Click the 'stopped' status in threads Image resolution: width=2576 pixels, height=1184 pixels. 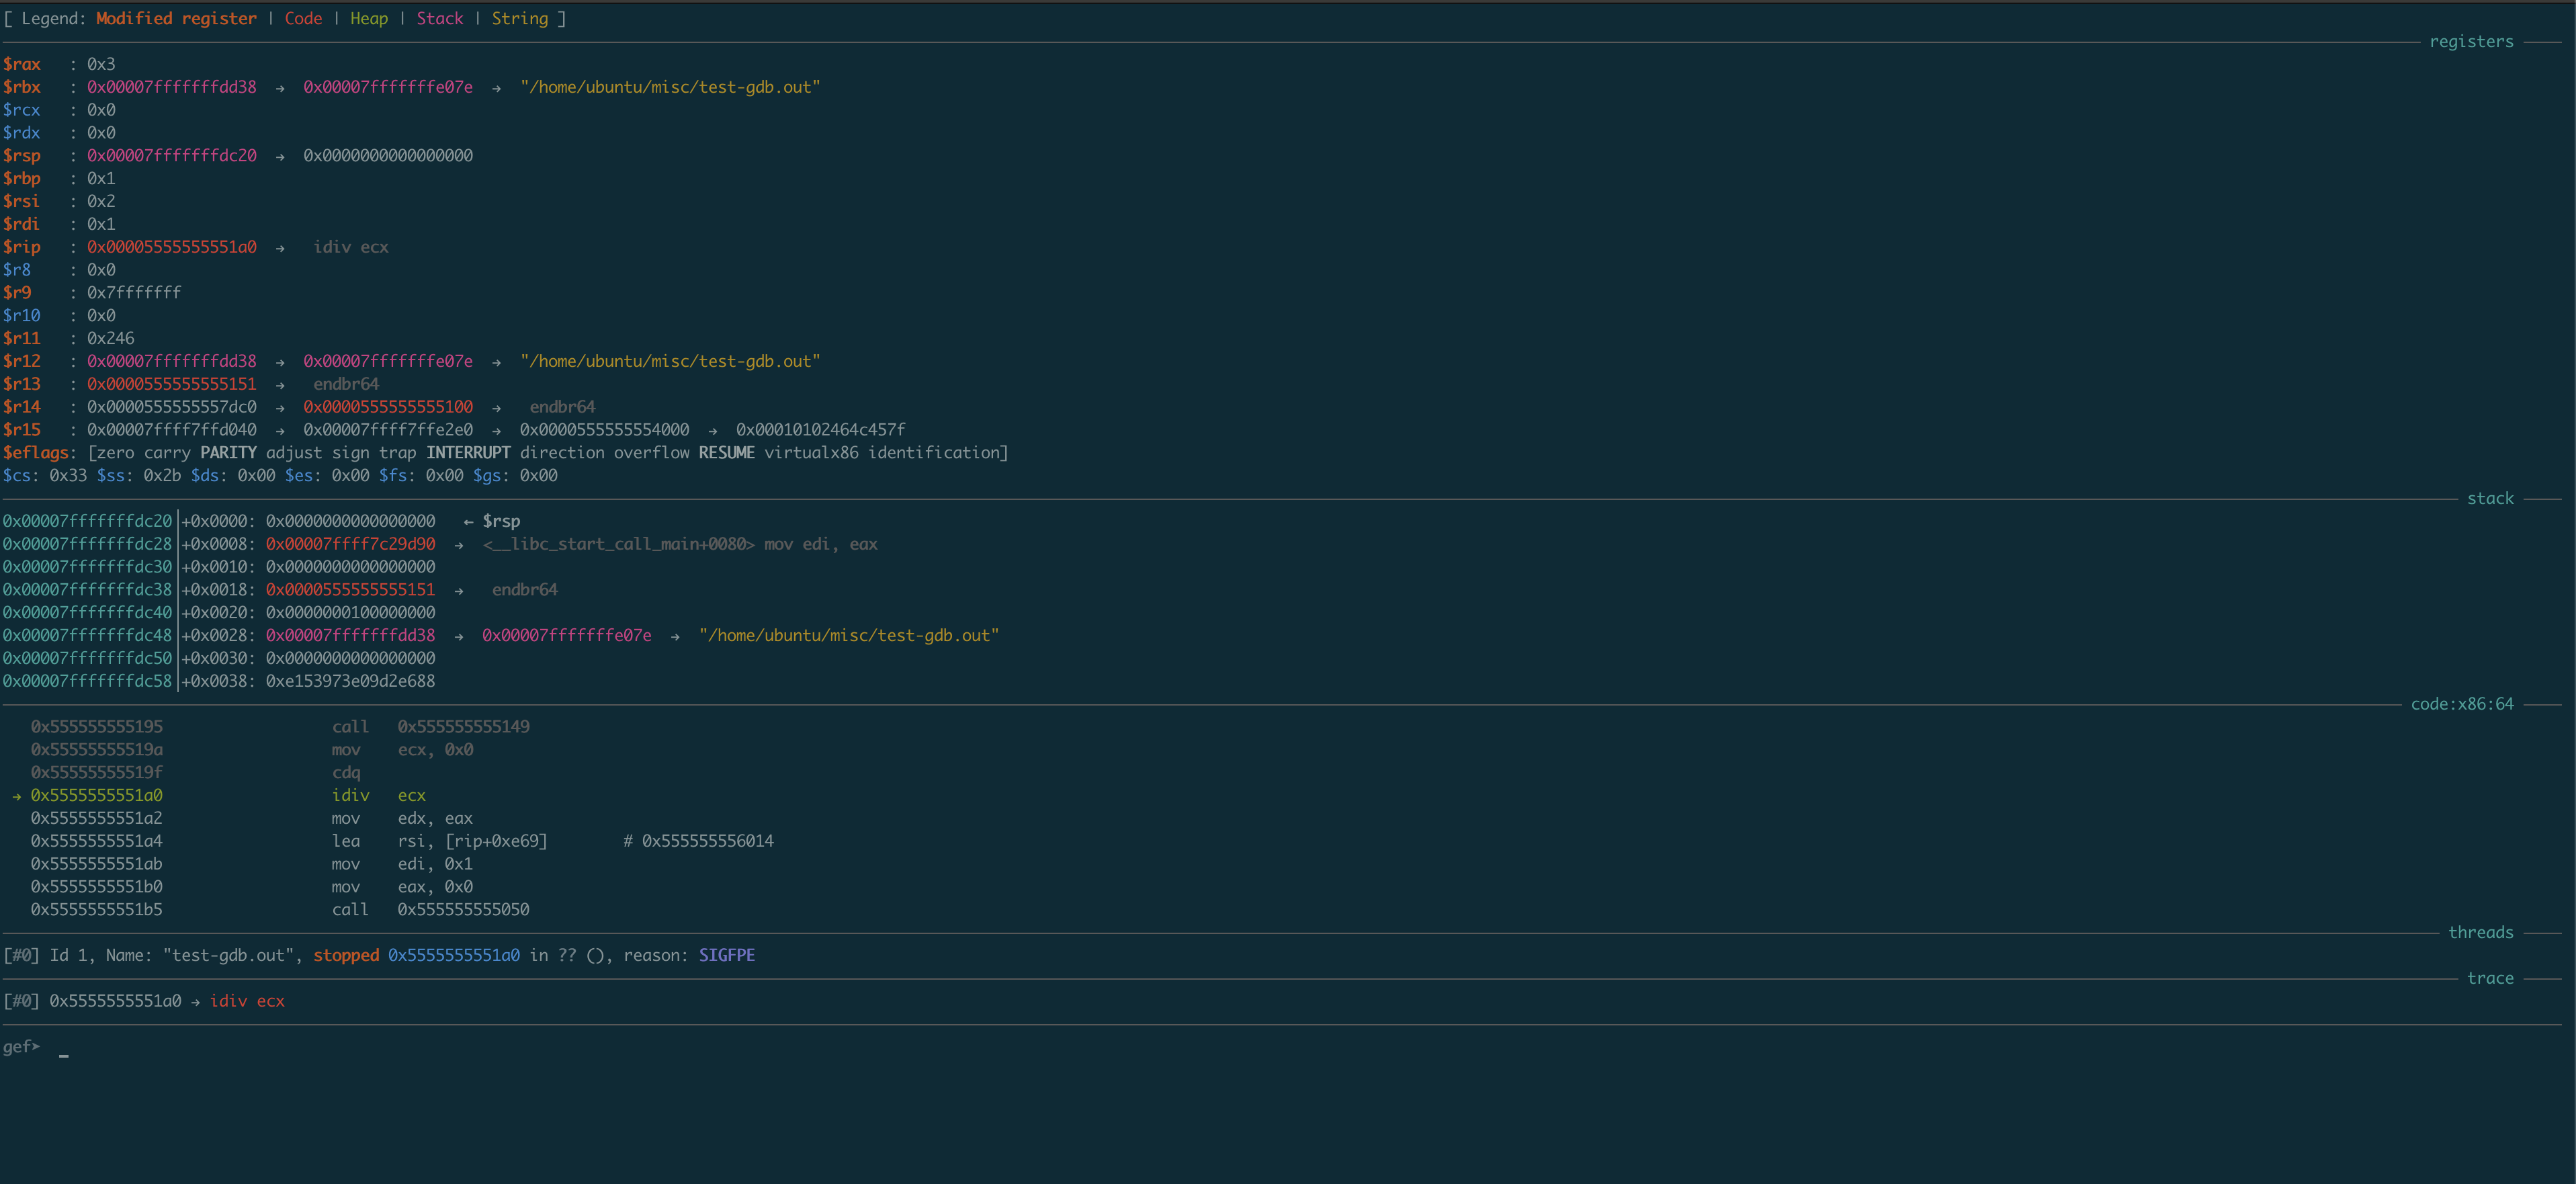click(x=346, y=956)
